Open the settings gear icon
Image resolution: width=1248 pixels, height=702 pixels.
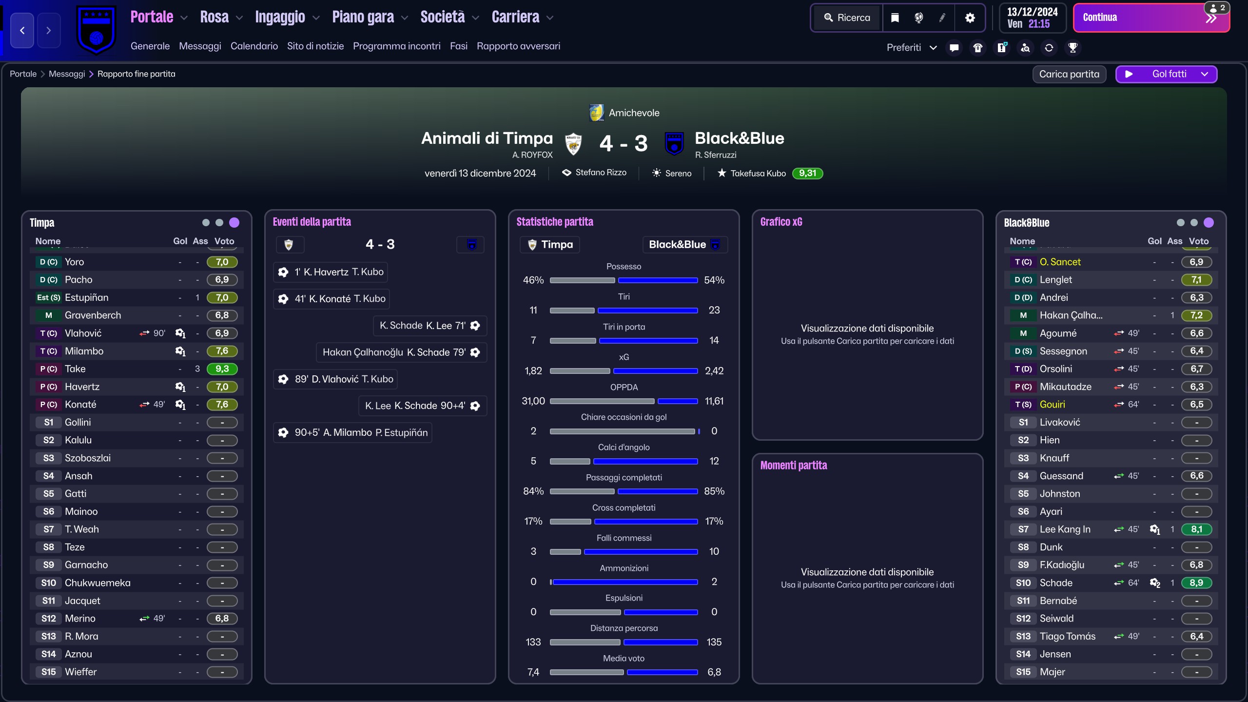(x=970, y=18)
